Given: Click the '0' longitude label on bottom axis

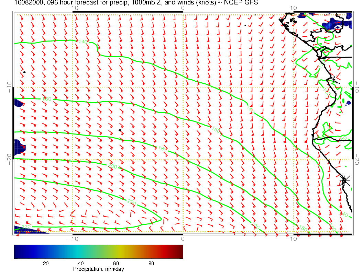Looking at the screenshot, I should click(183, 239).
